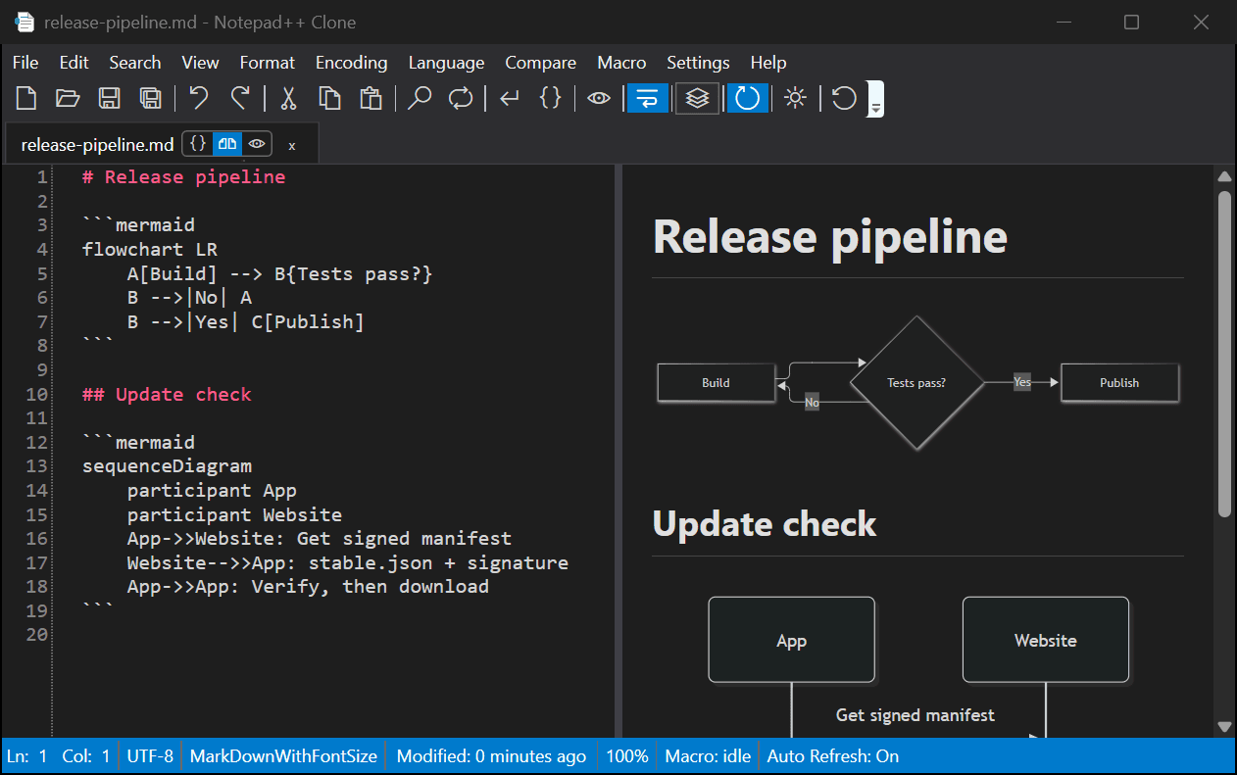
Task: Click the preview scrollbar up arrow
Action: (1224, 176)
